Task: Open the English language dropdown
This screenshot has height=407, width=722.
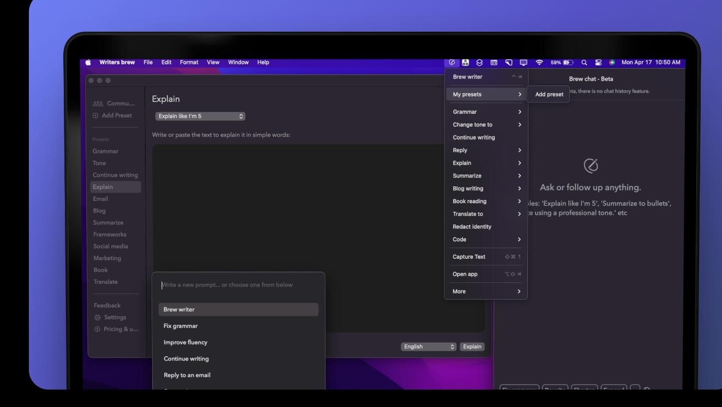Action: tap(429, 347)
